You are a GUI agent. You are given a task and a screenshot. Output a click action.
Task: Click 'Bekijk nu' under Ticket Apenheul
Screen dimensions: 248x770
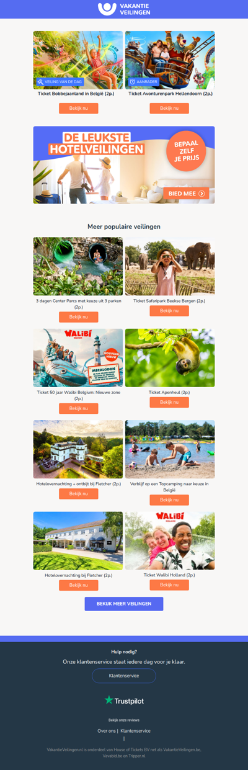(169, 402)
